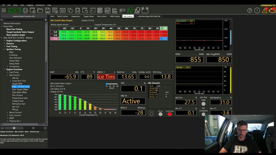
Task: Open Proportional Gain tree item
Action: coord(20,98)
